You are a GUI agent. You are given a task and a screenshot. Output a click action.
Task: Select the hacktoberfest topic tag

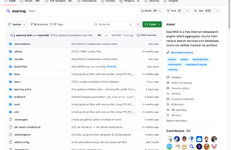200,60
